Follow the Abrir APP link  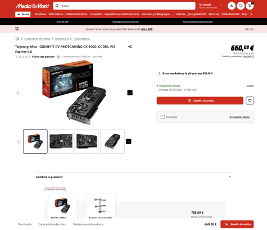147,29
